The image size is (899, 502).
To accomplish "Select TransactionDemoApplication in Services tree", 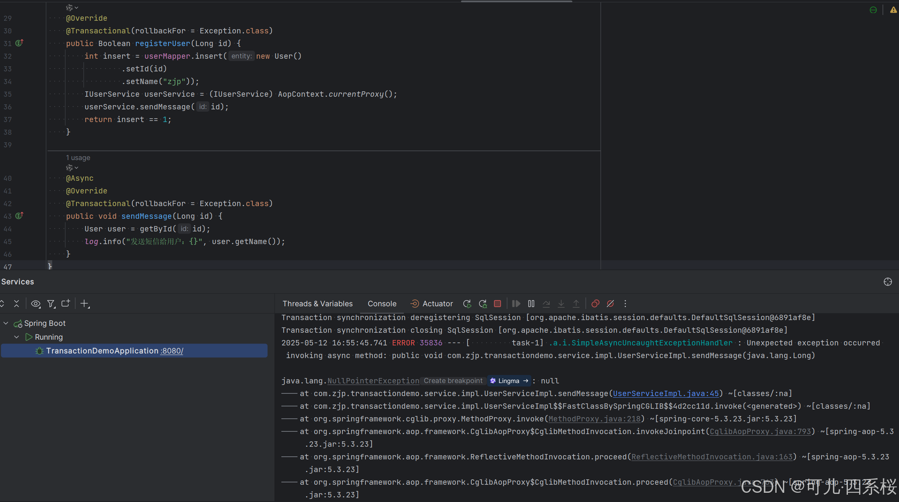I will 102,351.
